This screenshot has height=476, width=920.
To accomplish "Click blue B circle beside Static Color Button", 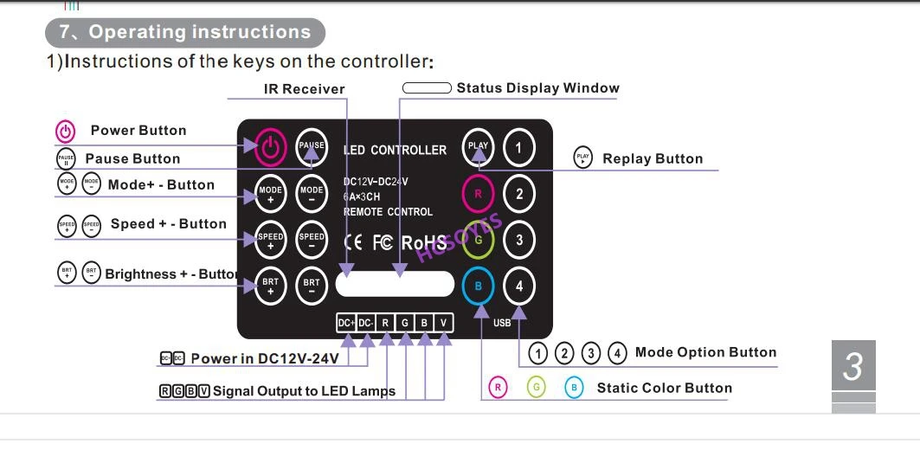I will (x=574, y=388).
